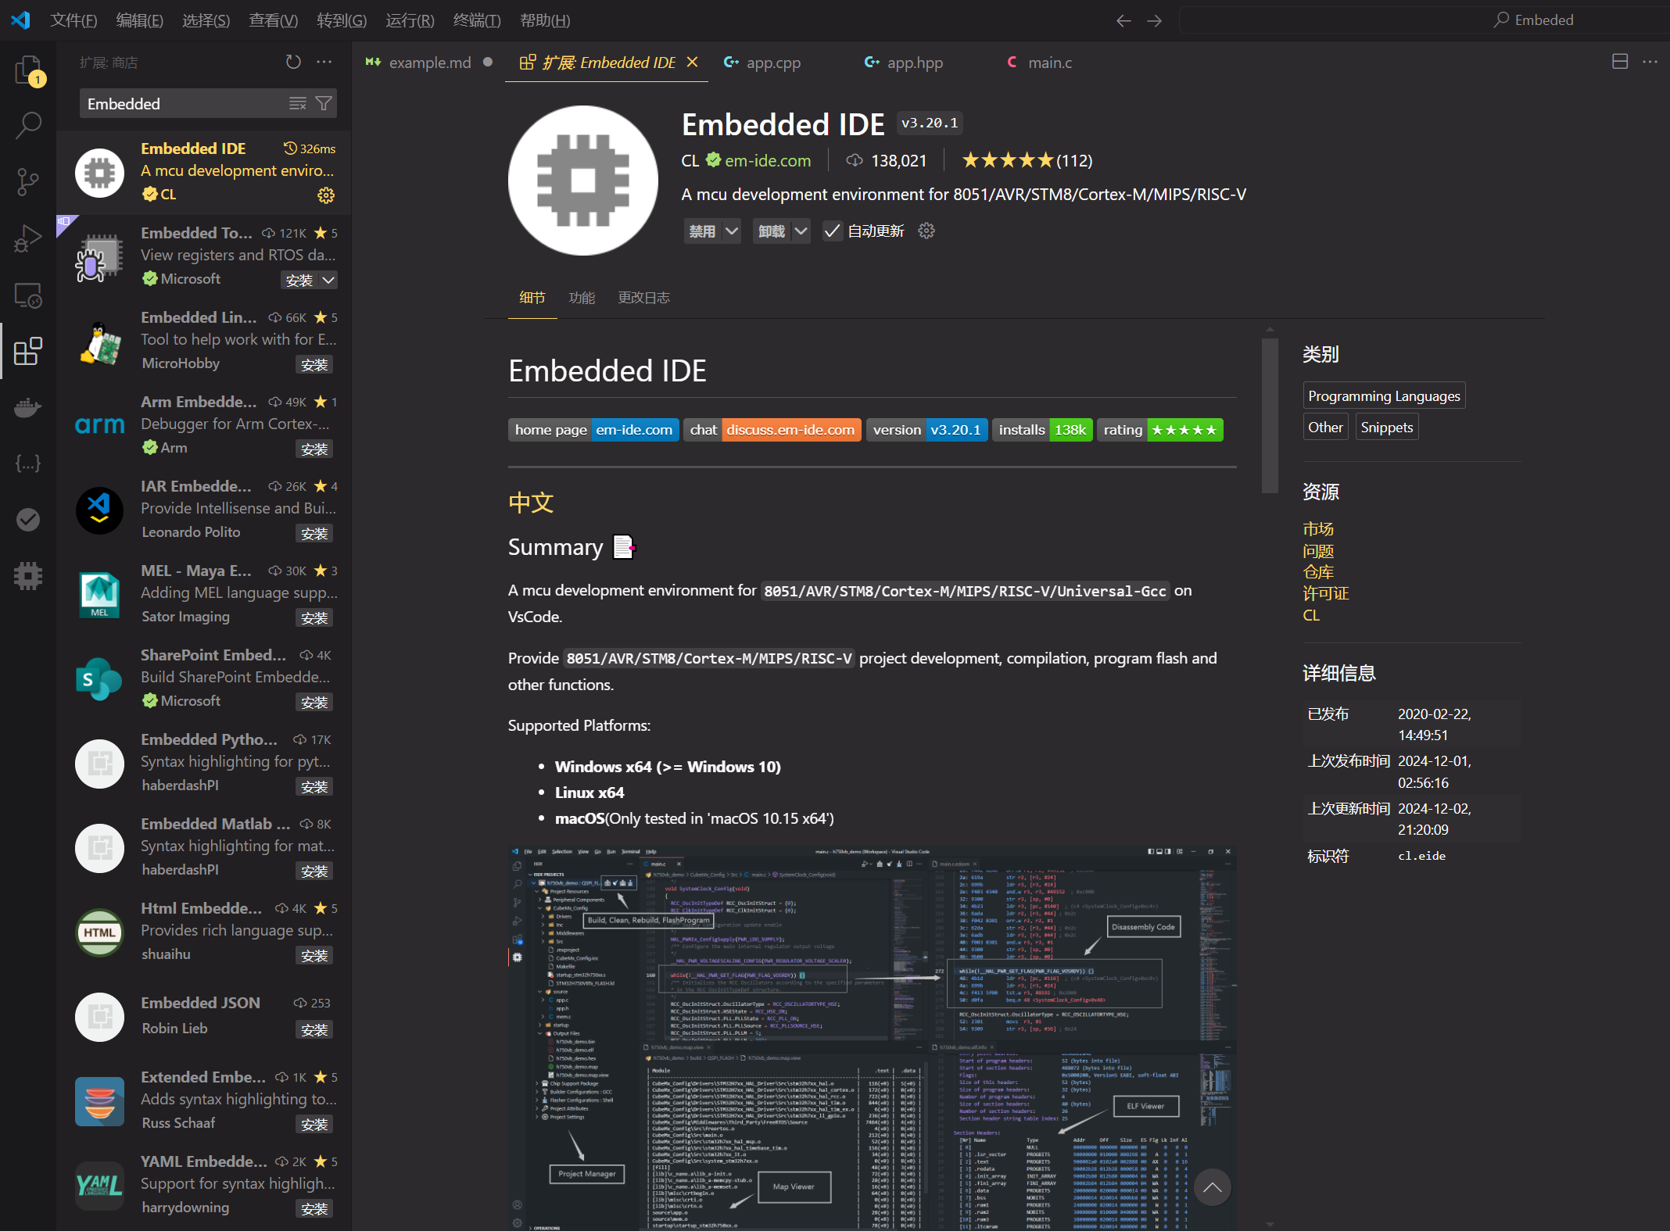The image size is (1670, 1231).
Task: Click the README vertical scrollbar thumb
Action: pyautogui.click(x=1270, y=415)
